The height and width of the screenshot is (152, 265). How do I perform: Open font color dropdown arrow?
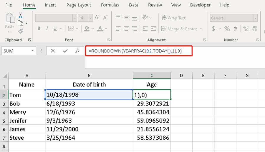pos(106,29)
